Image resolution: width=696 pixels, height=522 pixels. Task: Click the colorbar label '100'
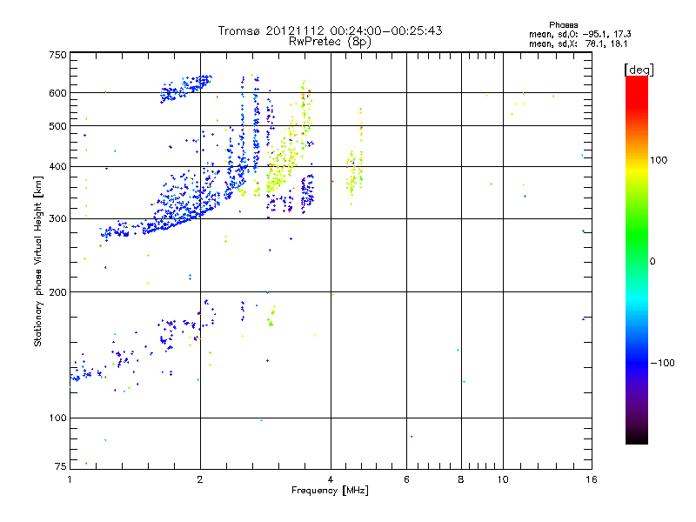point(659,160)
